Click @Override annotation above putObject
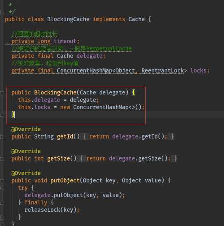The image size is (224, 226). [x=26, y=173]
